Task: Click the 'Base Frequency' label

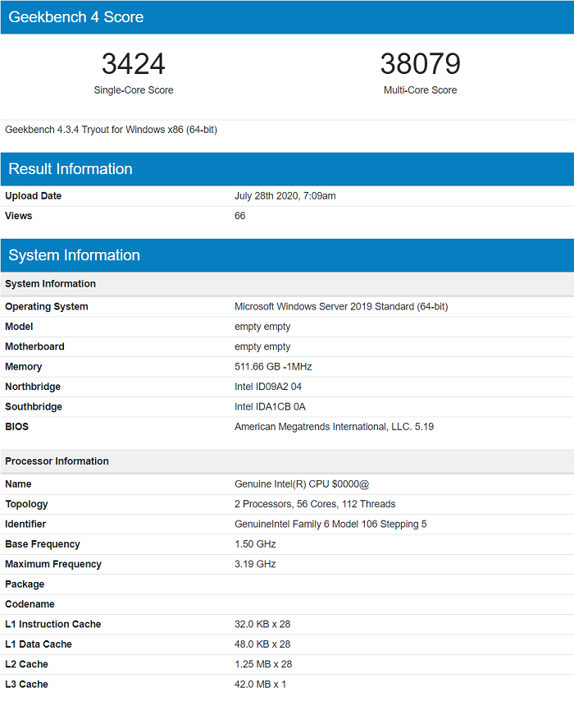Action: [x=43, y=544]
